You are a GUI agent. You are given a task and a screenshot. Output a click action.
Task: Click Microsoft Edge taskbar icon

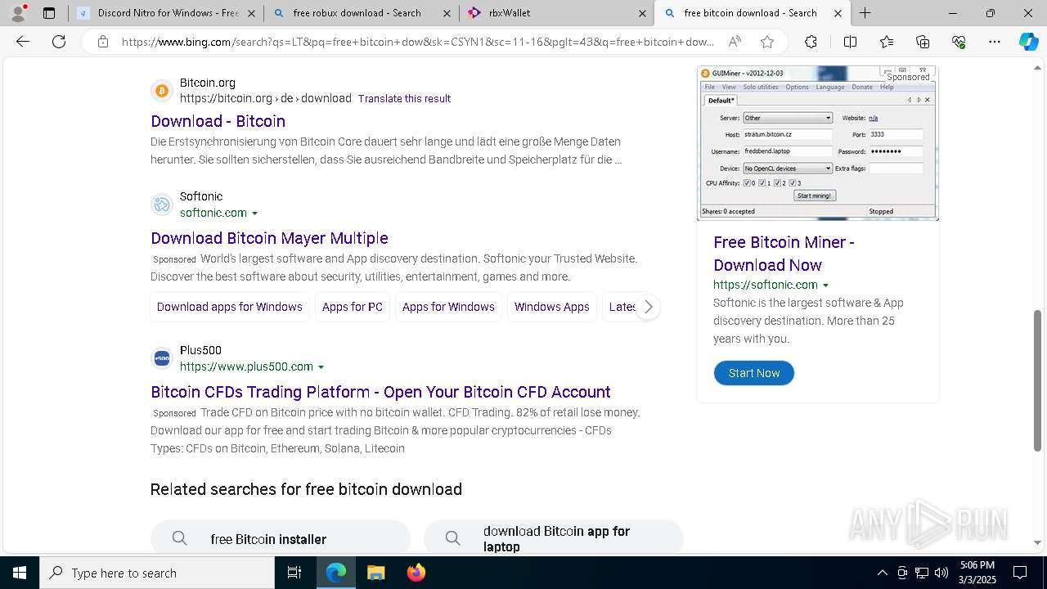tap(336, 573)
